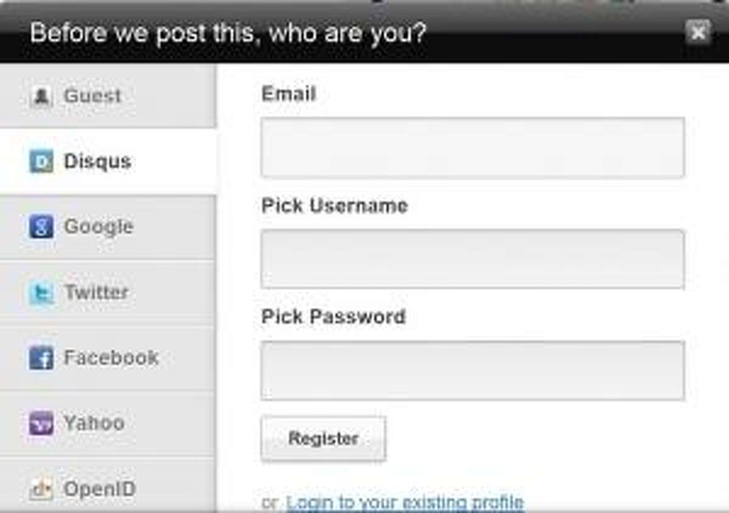Click the Register button

coord(323,438)
